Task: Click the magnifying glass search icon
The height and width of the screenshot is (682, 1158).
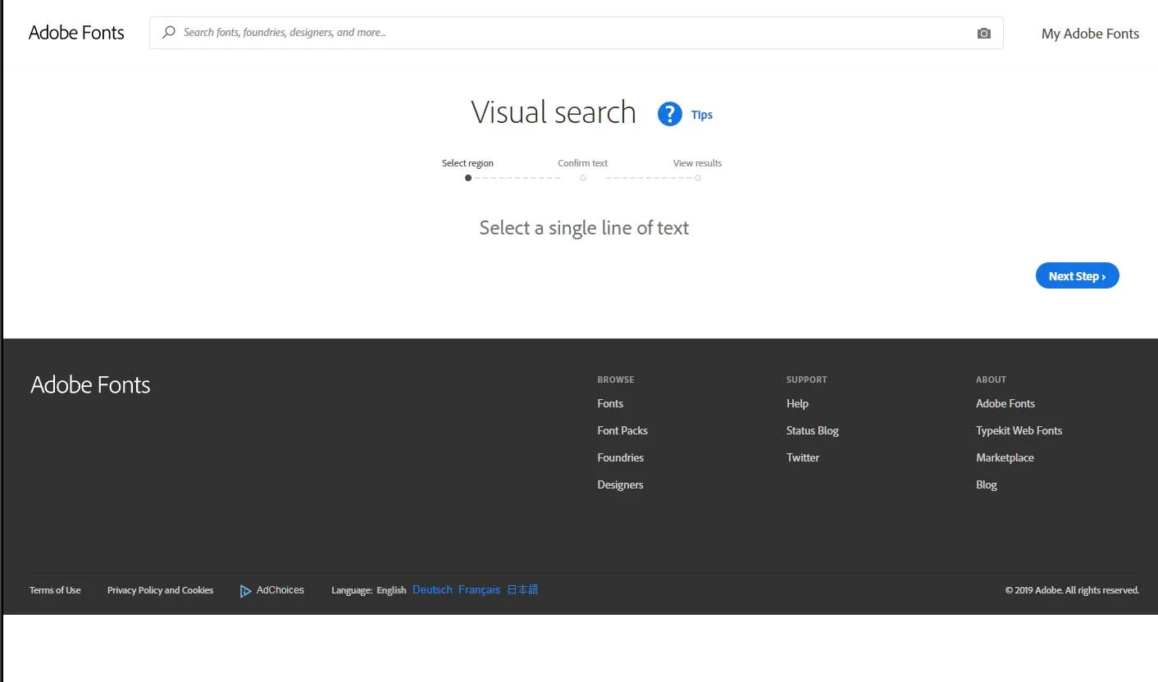Action: (x=169, y=33)
